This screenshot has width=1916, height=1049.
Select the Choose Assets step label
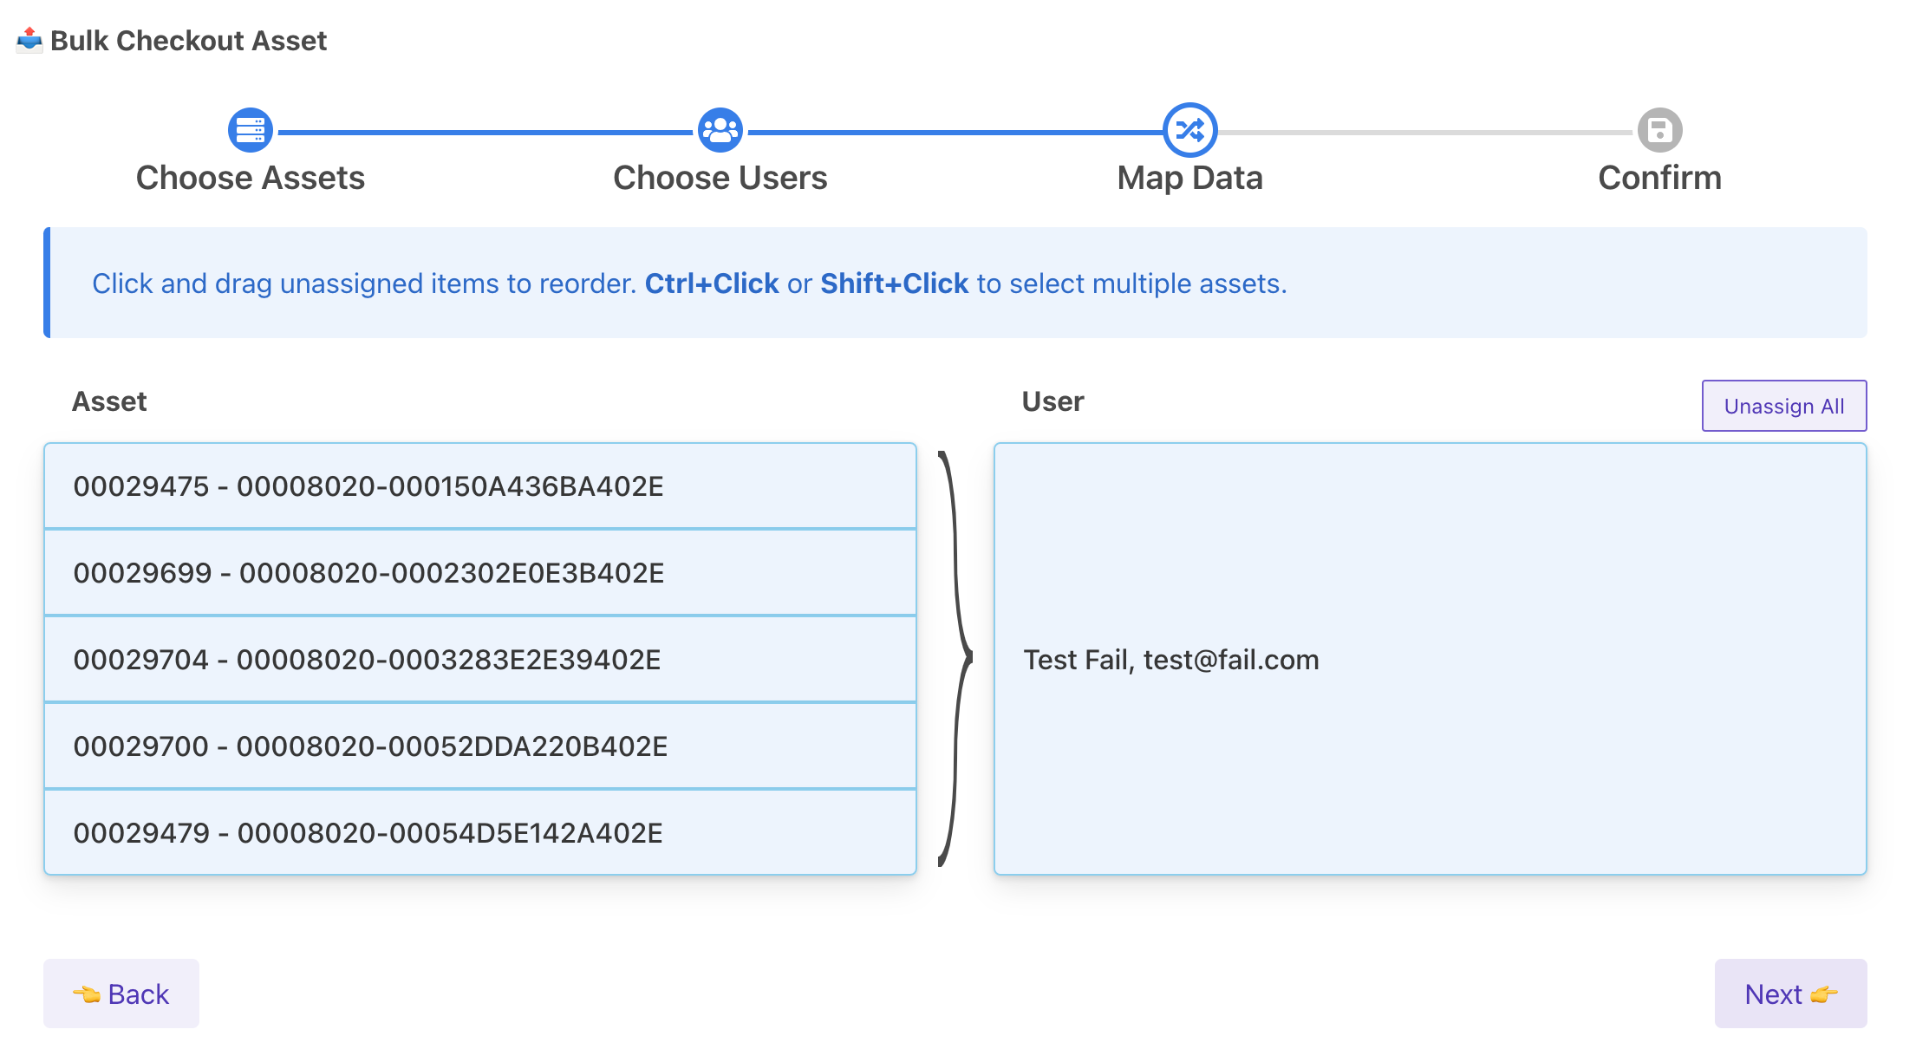pyautogui.click(x=251, y=178)
